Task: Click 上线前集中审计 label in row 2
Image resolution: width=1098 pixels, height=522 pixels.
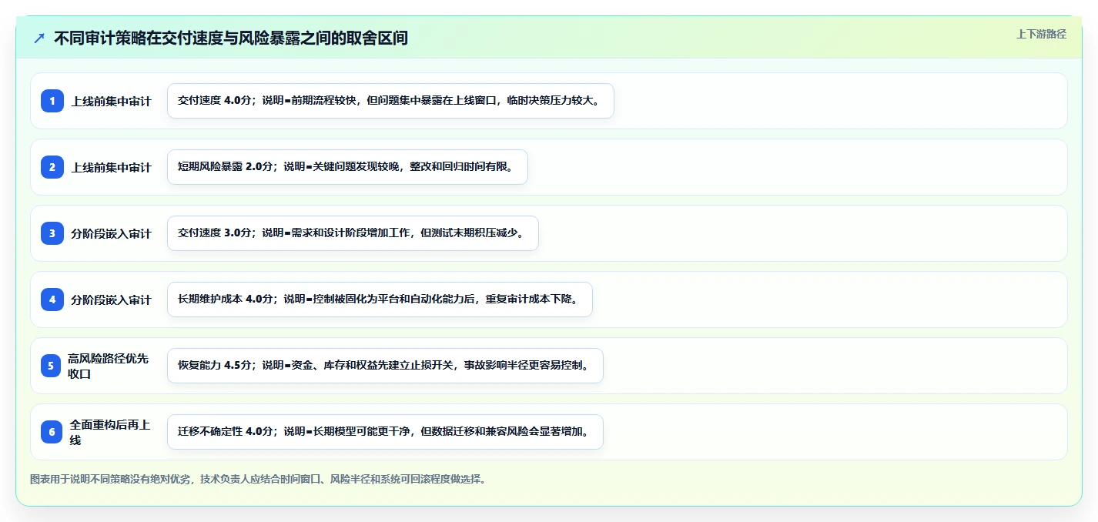Action: point(112,167)
